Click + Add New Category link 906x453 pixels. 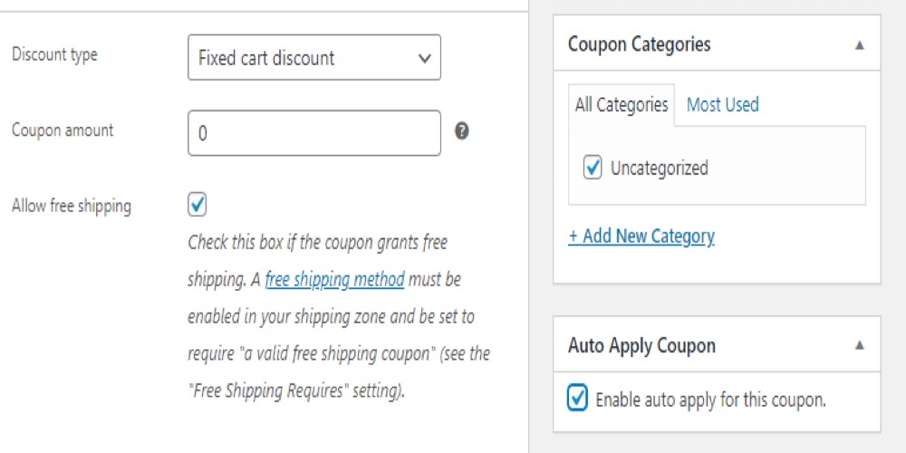tap(641, 236)
